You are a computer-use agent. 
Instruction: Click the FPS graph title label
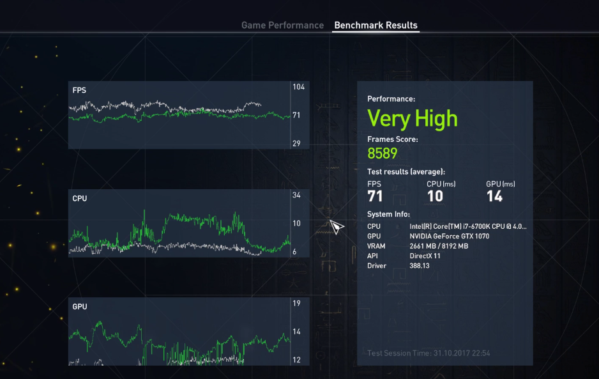(x=79, y=90)
